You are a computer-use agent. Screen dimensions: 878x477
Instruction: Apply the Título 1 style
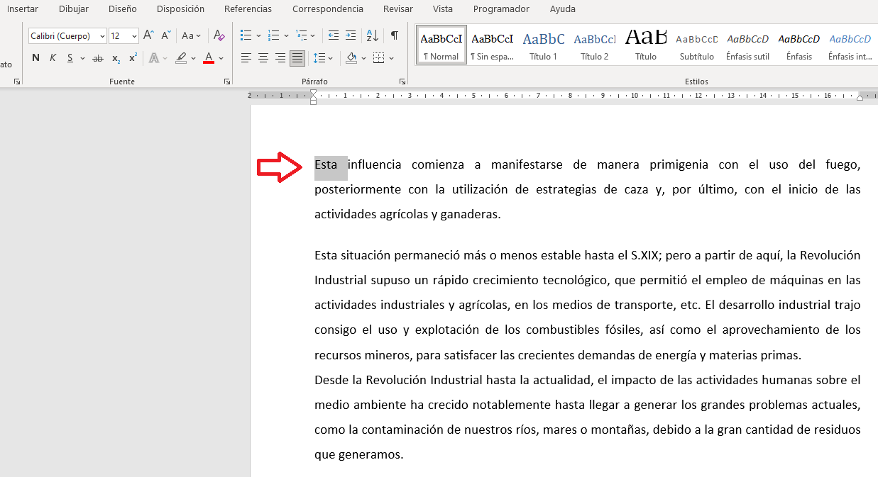click(x=543, y=46)
